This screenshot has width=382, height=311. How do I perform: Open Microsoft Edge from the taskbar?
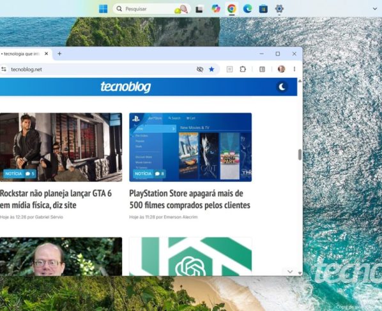coord(247,9)
